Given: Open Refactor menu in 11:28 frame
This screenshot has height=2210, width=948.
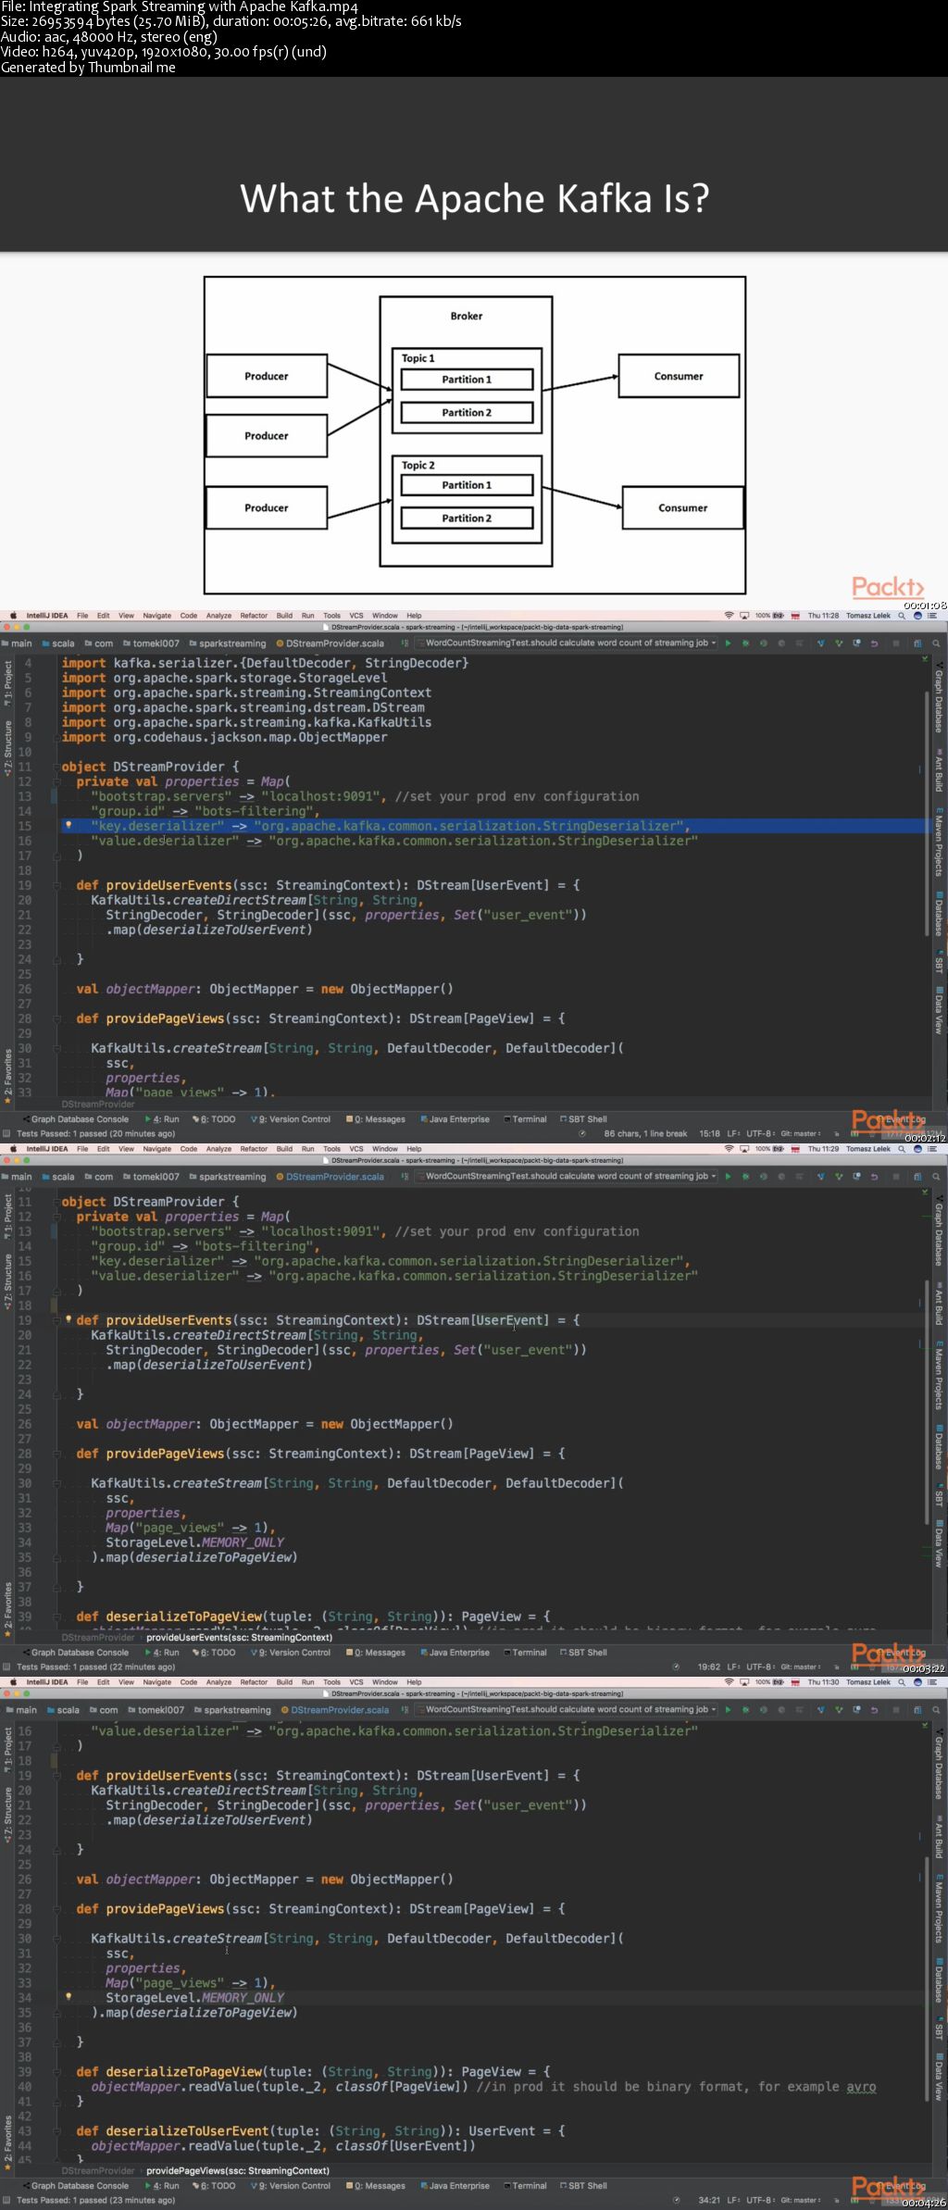Looking at the screenshot, I should 254,615.
